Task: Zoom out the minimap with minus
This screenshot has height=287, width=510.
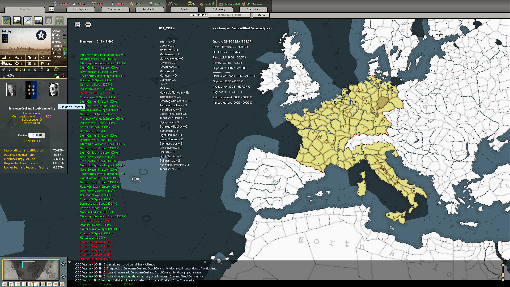Action: (63, 276)
